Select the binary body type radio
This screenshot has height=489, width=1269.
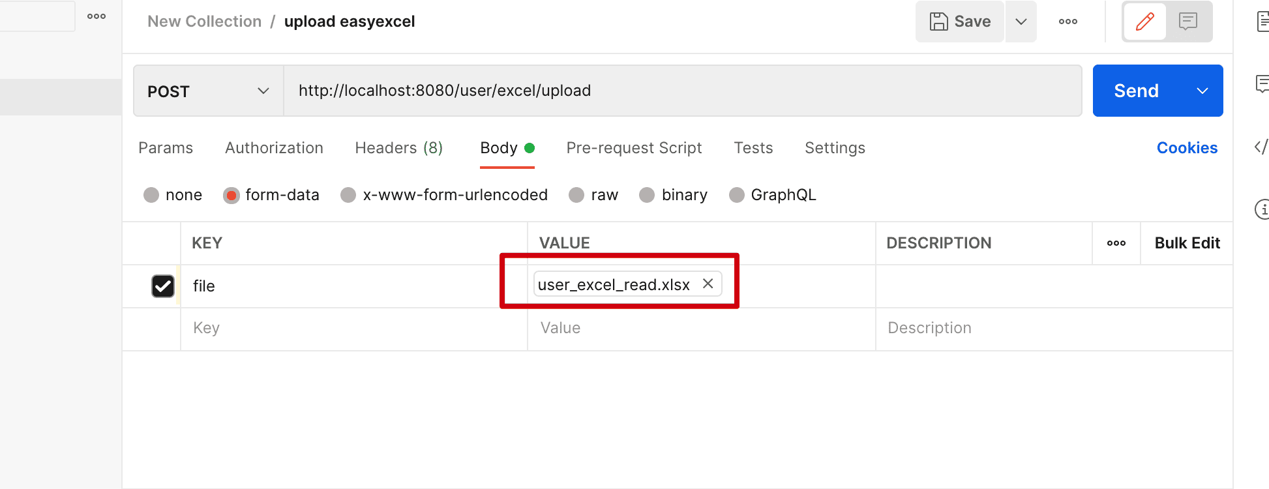click(x=647, y=195)
